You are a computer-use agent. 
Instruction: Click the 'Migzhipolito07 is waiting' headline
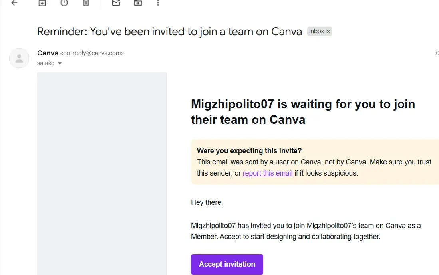click(303, 112)
